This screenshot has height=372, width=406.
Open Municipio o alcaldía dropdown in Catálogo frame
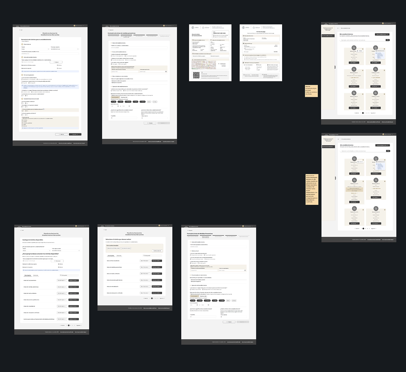(66, 250)
